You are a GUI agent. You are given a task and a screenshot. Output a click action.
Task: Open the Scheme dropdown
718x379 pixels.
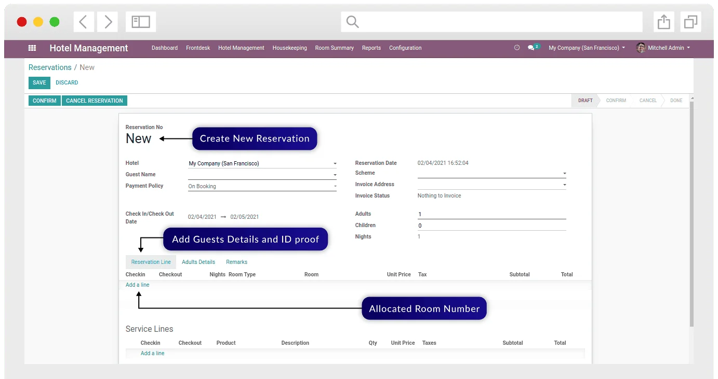pos(491,173)
